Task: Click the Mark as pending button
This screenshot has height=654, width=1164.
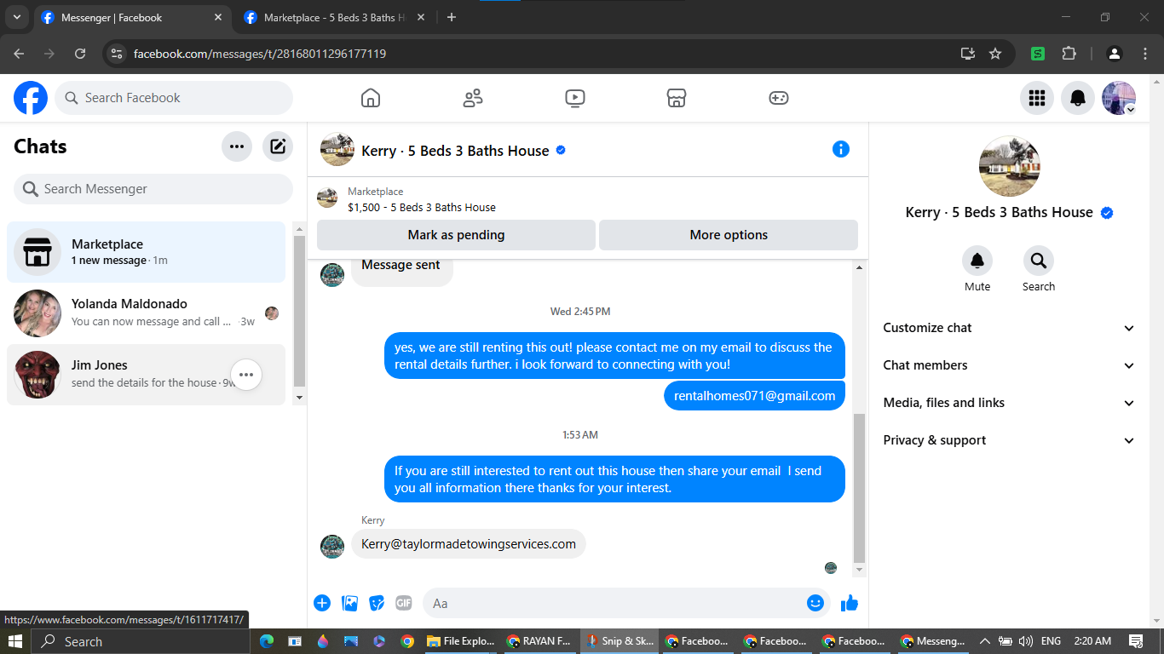Action: 456,235
